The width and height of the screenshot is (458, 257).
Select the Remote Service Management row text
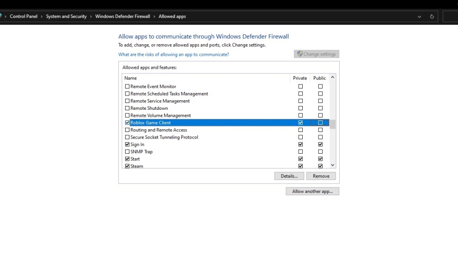160,101
